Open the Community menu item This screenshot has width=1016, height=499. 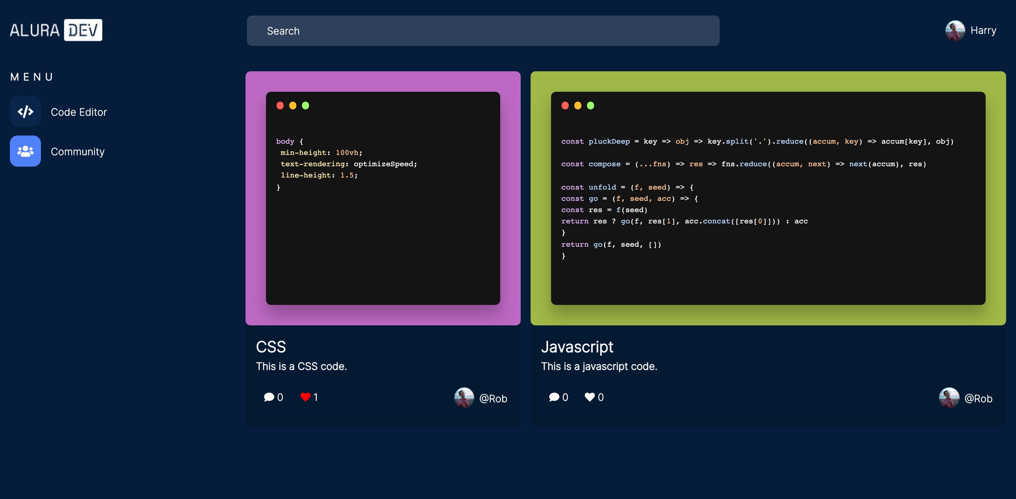point(77,151)
